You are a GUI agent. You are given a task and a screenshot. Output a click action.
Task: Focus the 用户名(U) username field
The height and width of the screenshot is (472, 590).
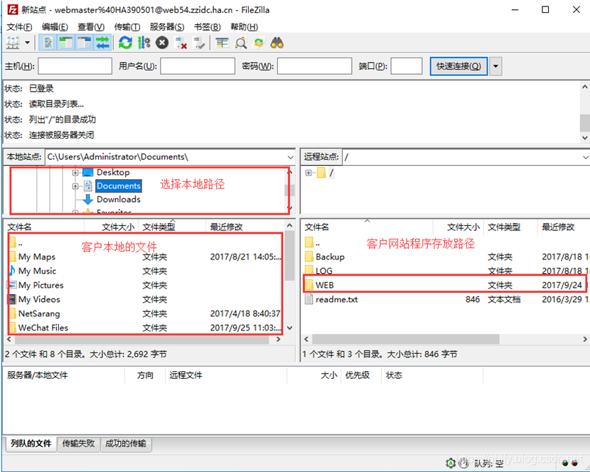(198, 66)
